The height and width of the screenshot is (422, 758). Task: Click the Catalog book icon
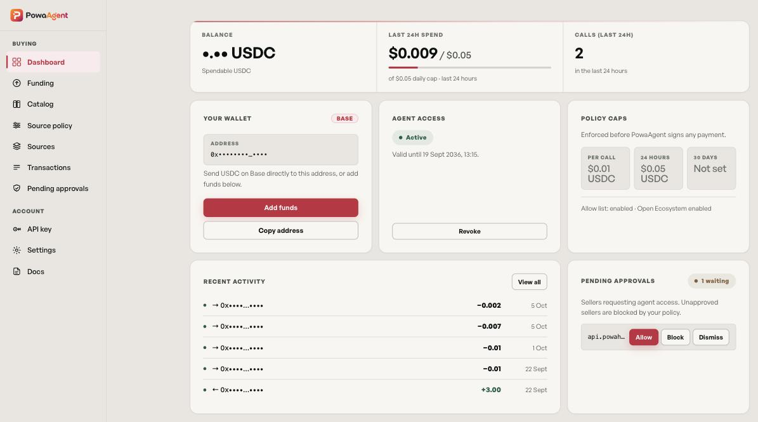16,104
